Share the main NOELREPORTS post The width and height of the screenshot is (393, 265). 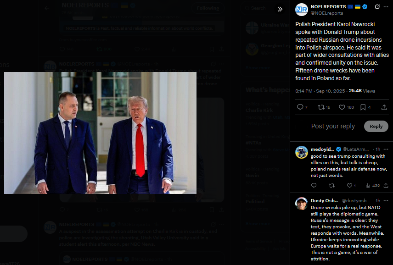384,107
